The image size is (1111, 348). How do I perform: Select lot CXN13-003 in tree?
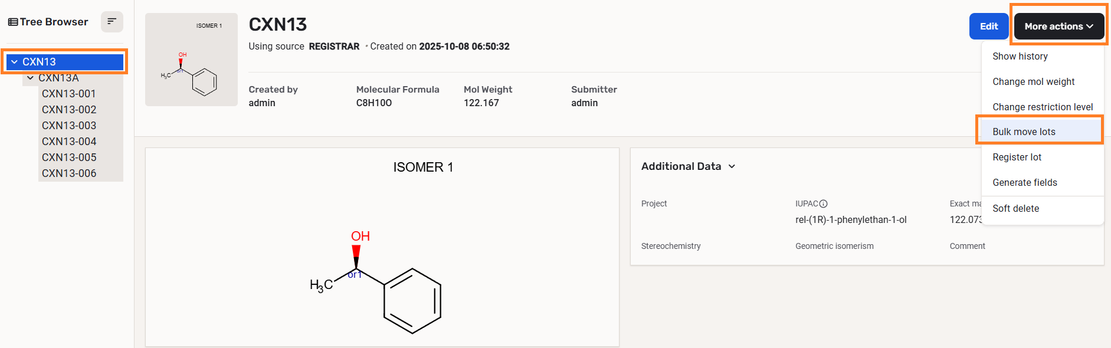coord(68,126)
